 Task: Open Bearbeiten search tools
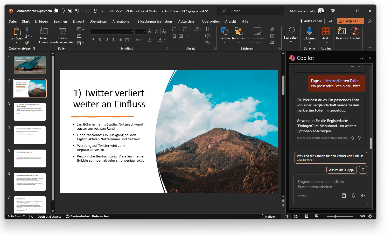(x=291, y=35)
